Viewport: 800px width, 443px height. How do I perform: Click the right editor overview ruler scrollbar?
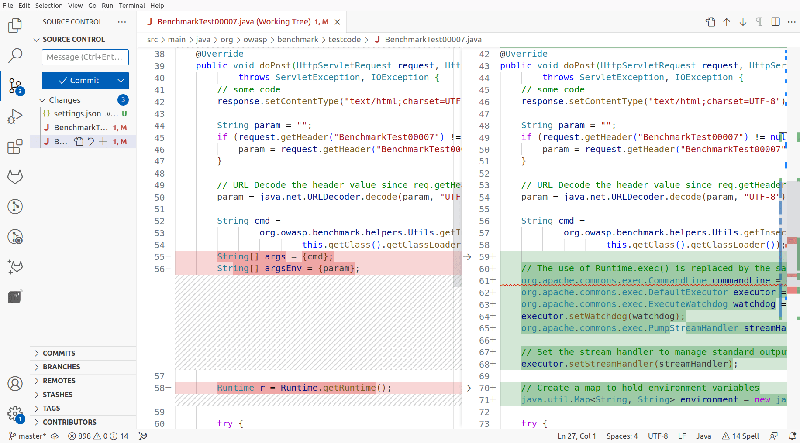[793, 238]
